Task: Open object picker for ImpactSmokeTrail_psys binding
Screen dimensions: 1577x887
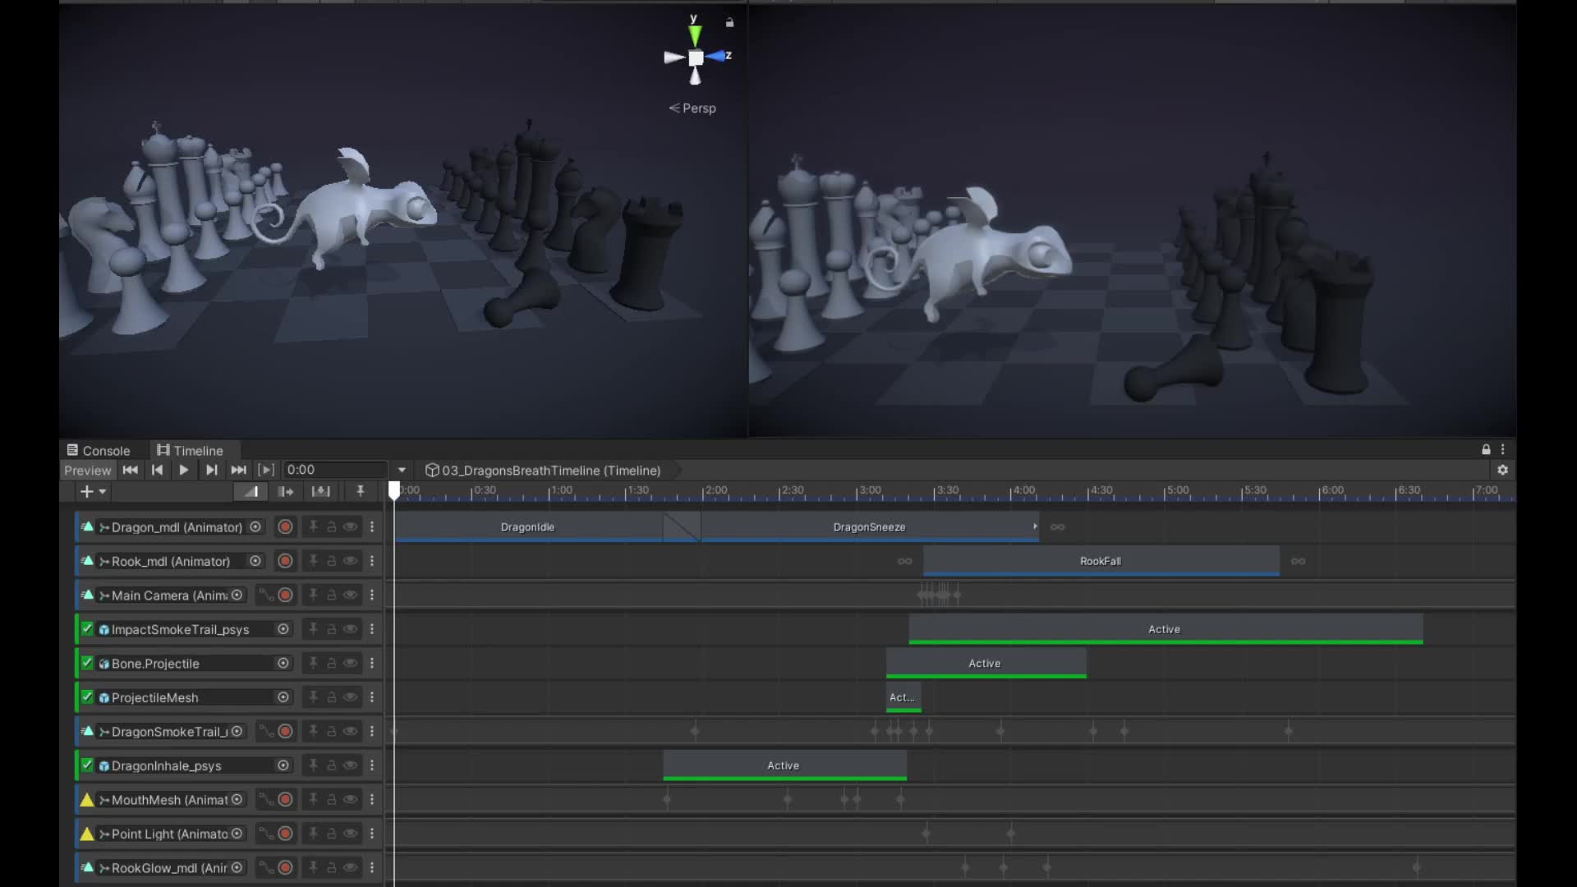Action: pos(283,628)
